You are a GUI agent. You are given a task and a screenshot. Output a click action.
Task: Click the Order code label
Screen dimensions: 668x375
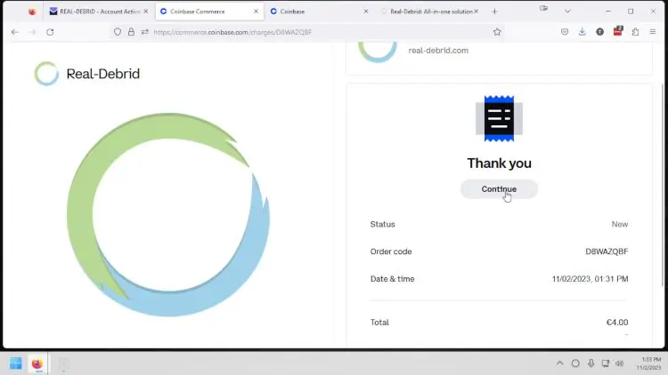click(x=391, y=251)
